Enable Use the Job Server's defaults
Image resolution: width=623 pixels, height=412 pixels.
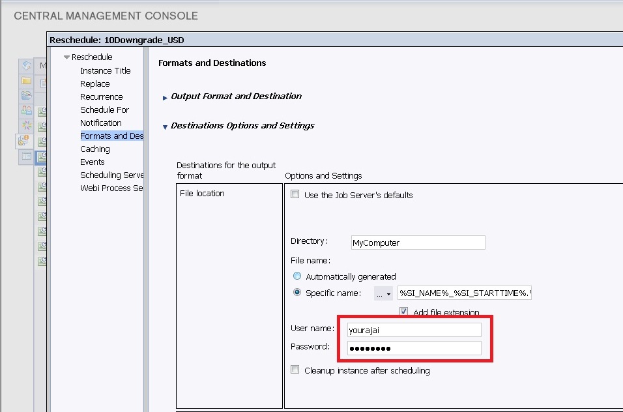[295, 194]
